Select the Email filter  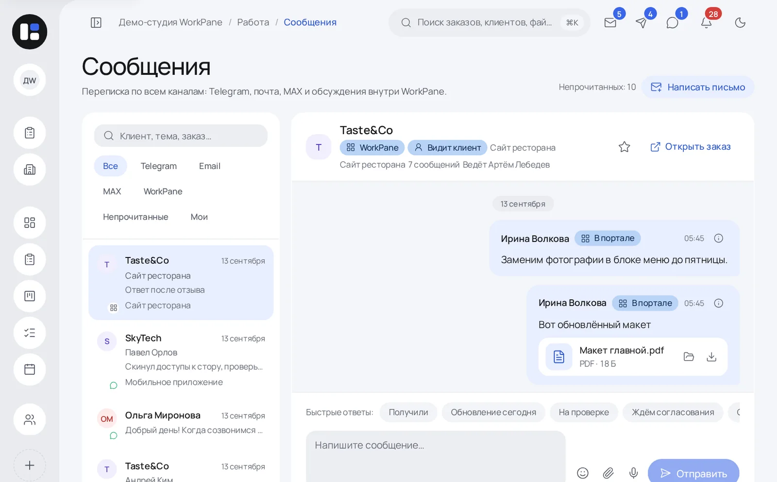tap(210, 166)
